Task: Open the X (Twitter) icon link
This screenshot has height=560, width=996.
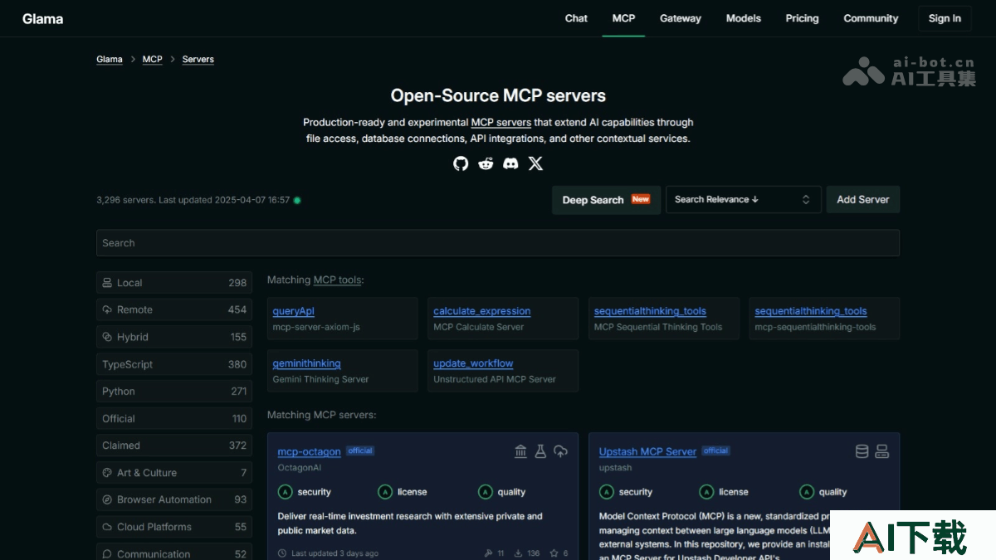Action: click(536, 163)
